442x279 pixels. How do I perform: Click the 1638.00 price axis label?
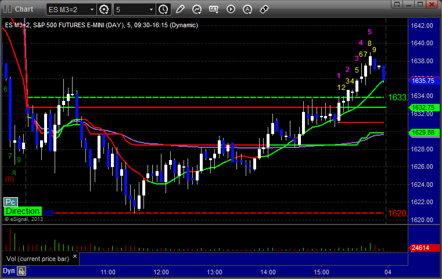(x=422, y=61)
